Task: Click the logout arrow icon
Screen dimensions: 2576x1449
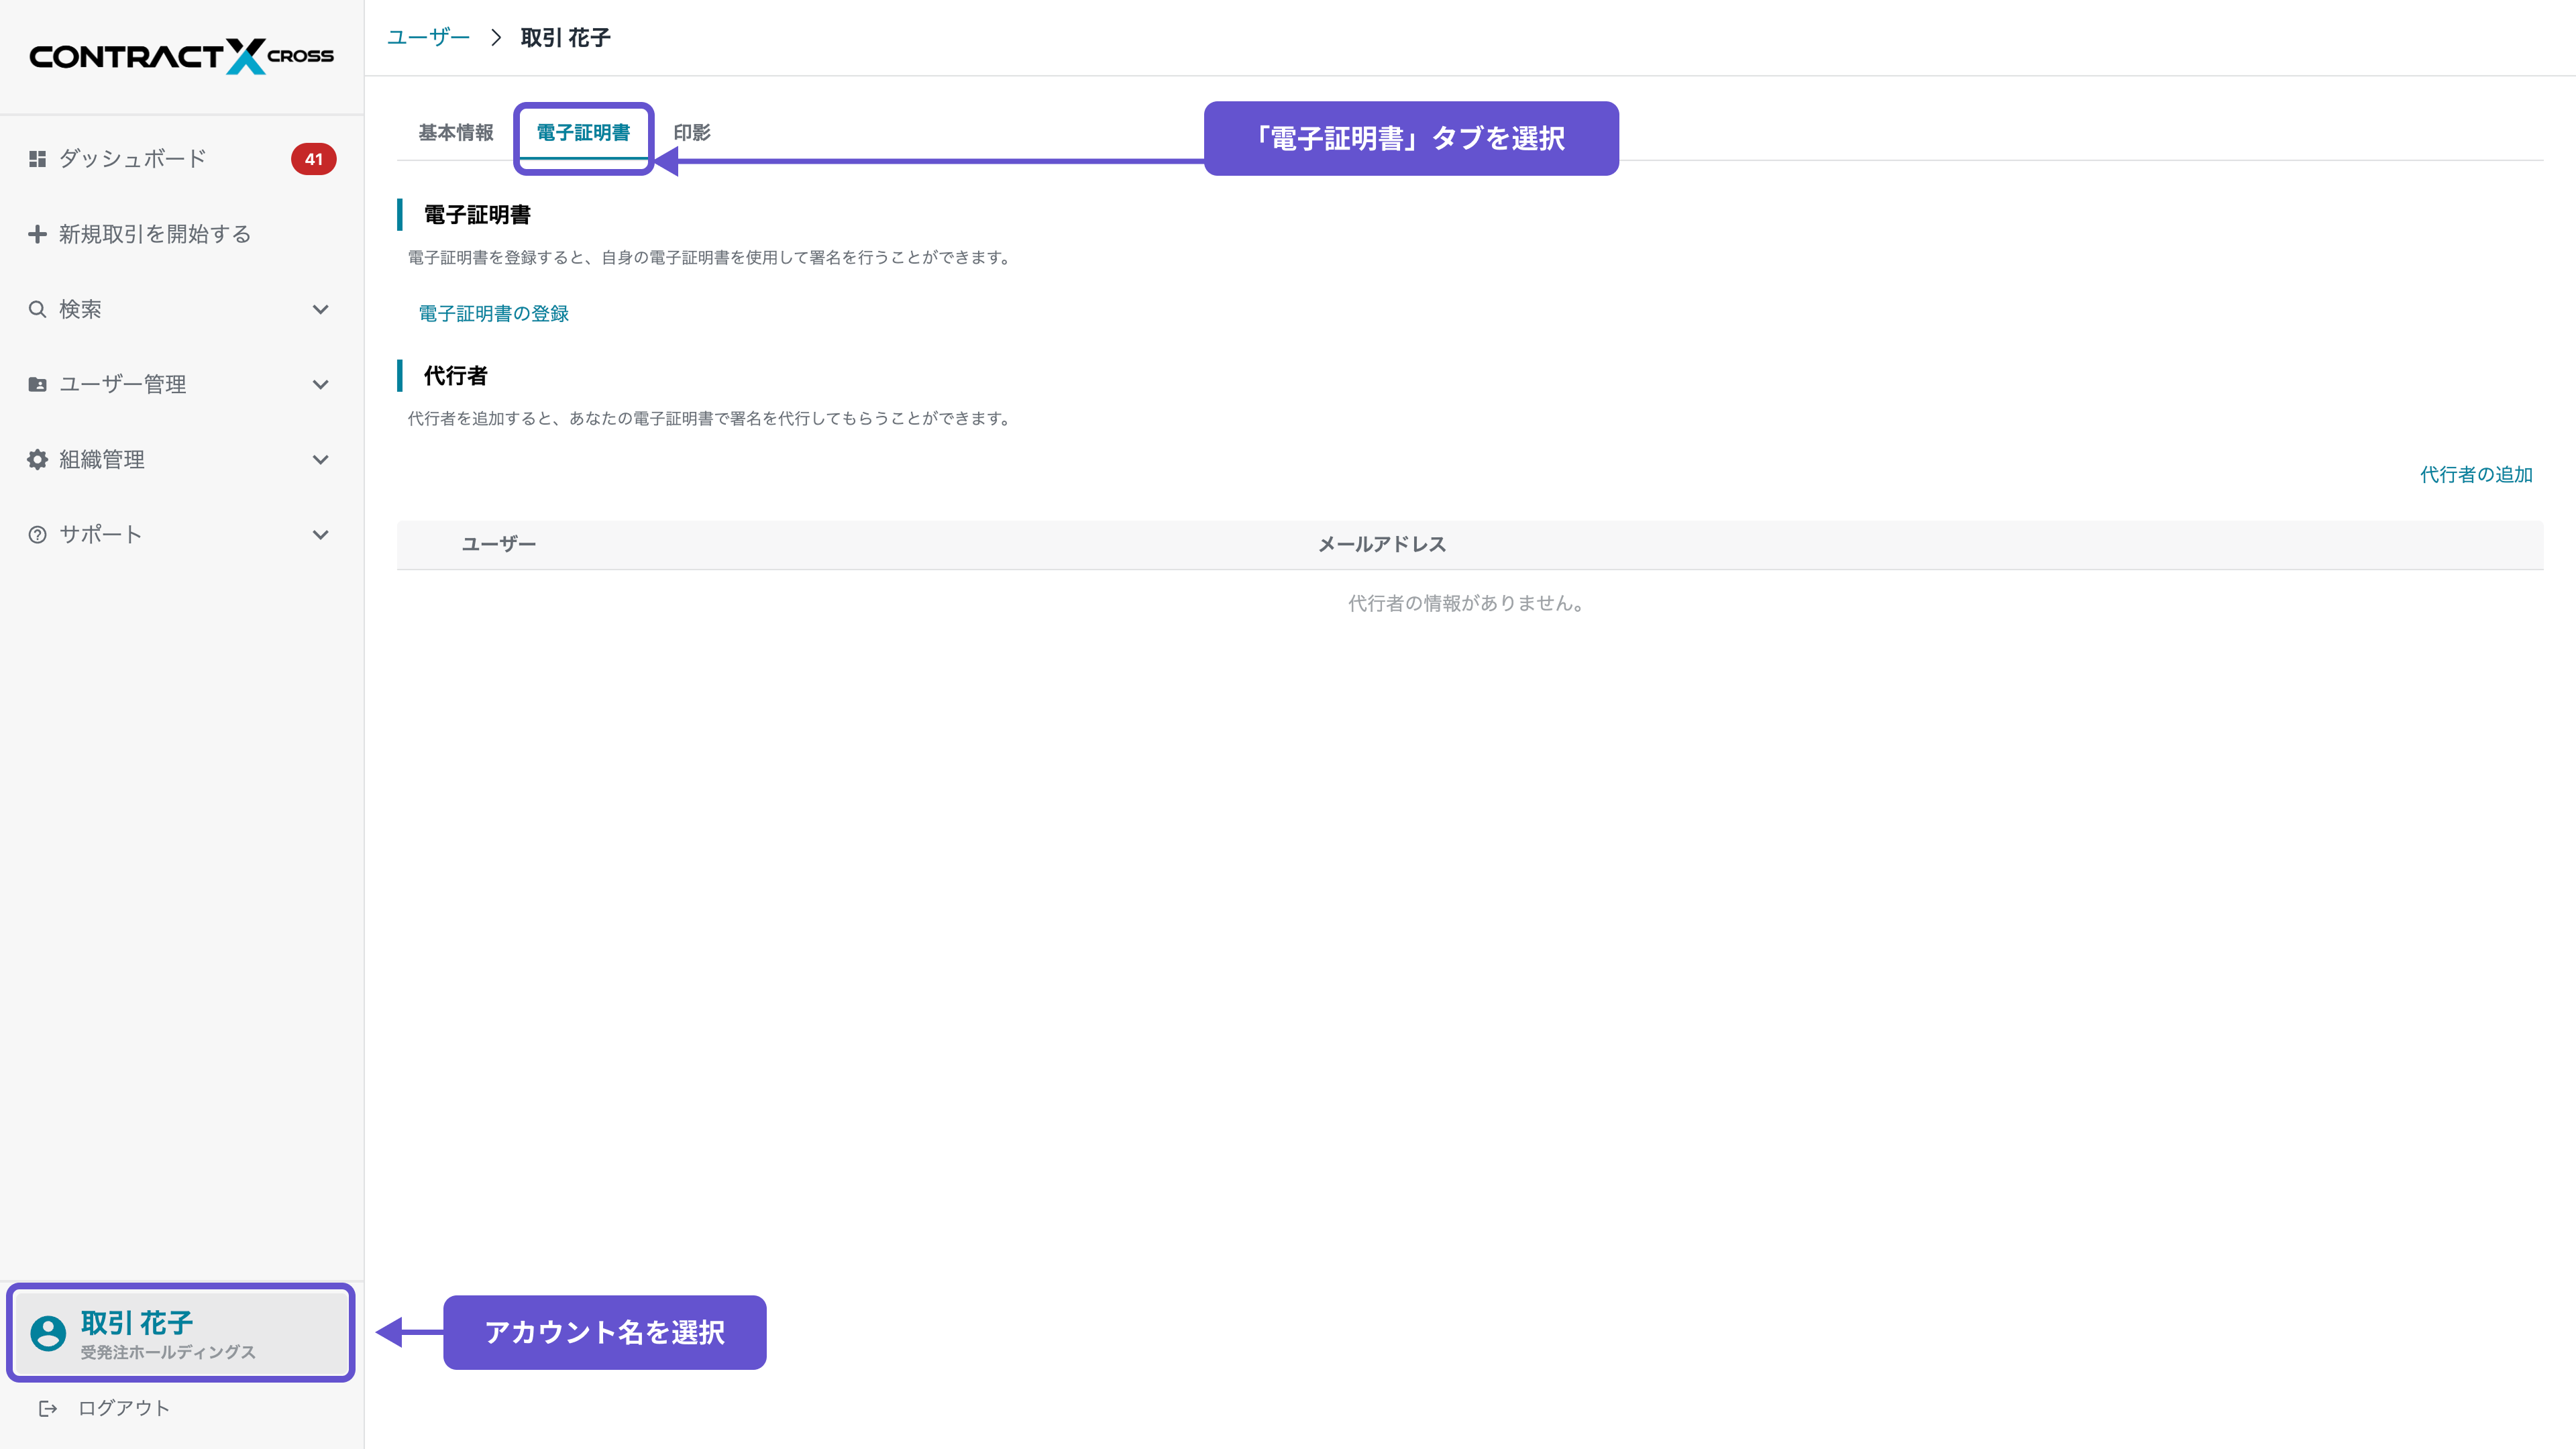Action: [48, 1408]
